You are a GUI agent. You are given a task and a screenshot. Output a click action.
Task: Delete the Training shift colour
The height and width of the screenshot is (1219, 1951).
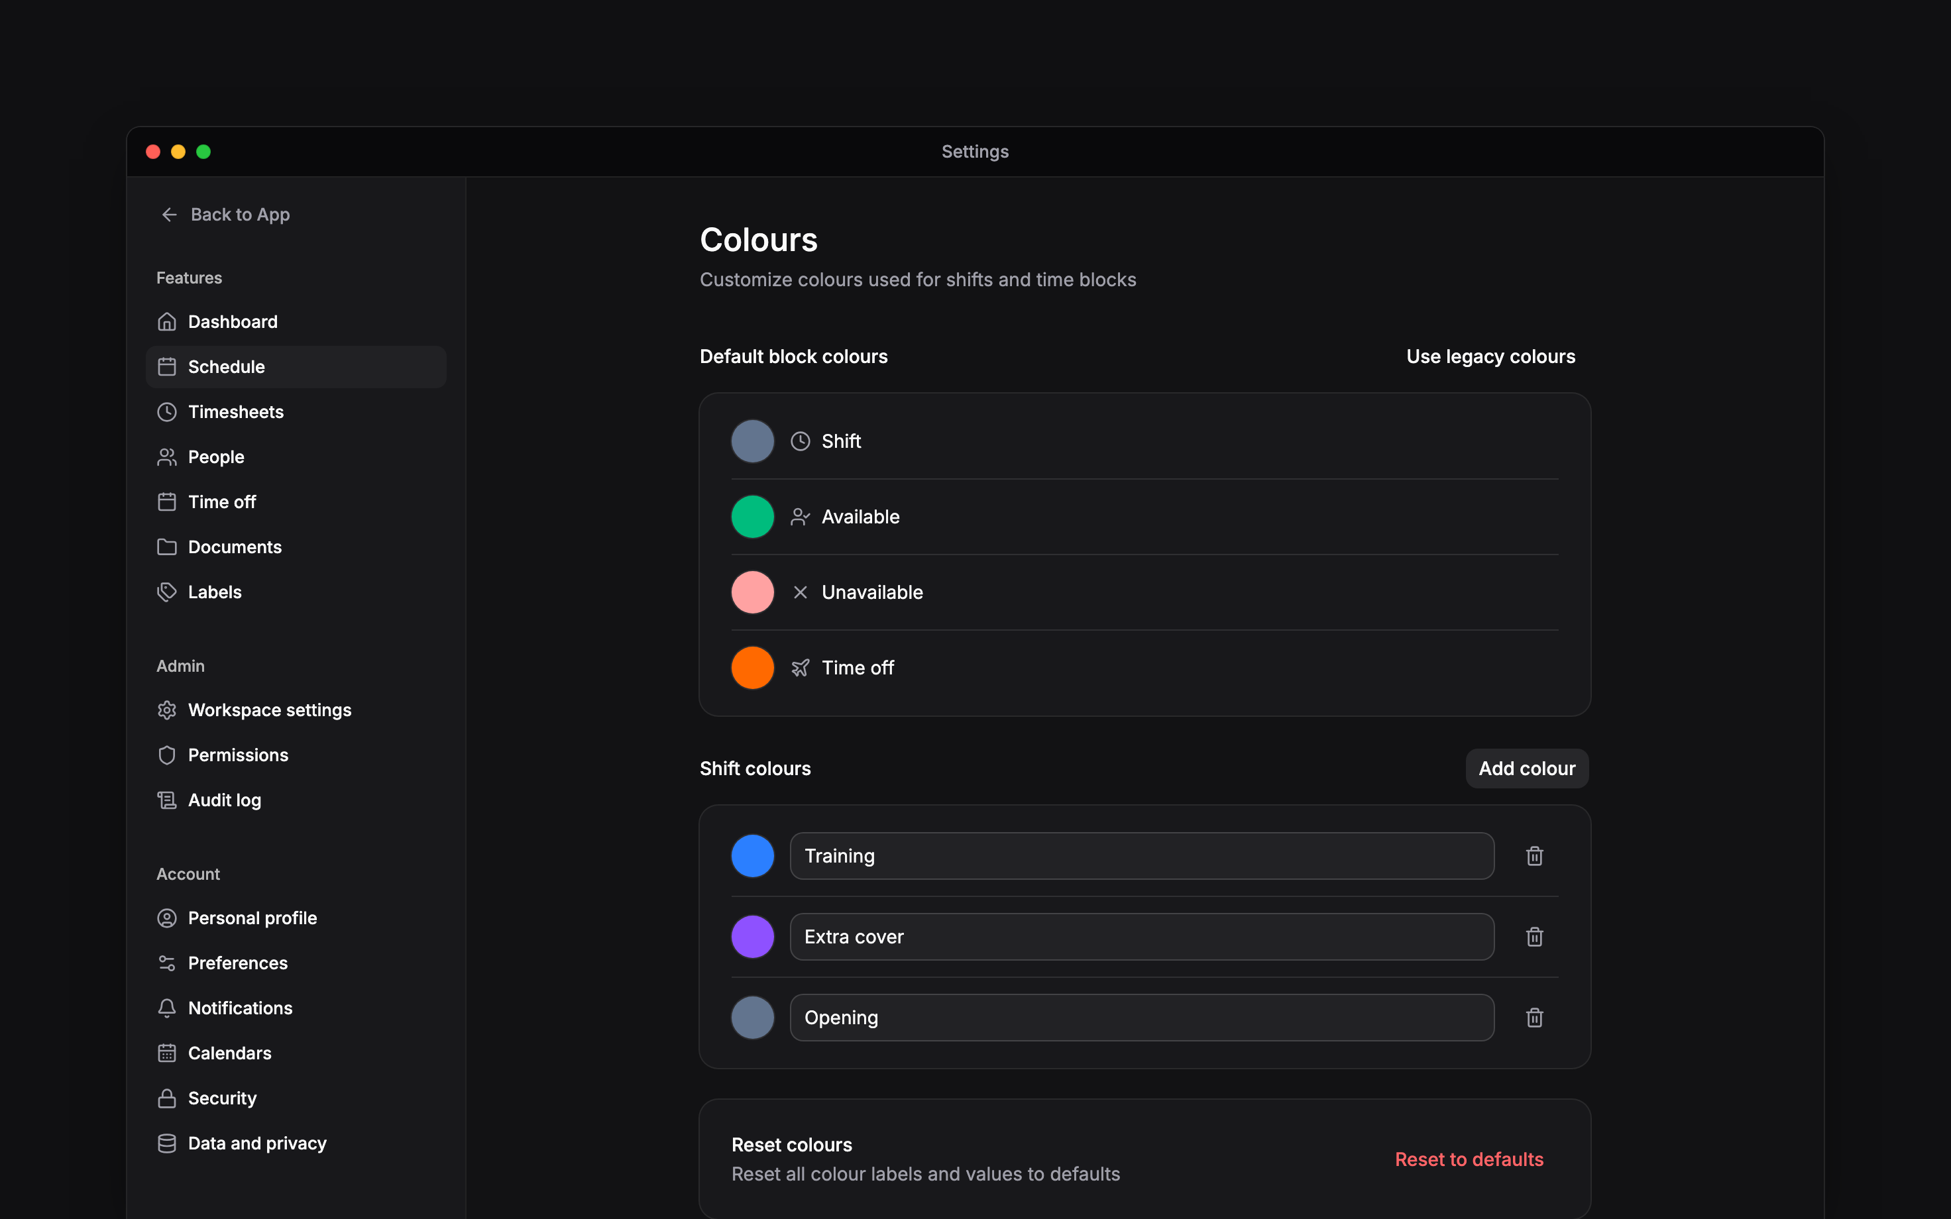(1535, 856)
